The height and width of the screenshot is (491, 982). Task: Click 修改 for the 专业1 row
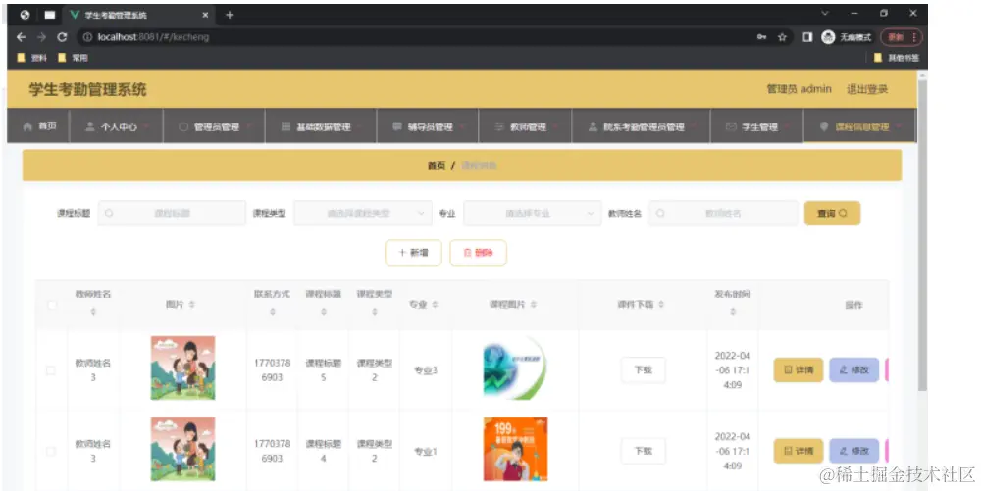coord(854,451)
